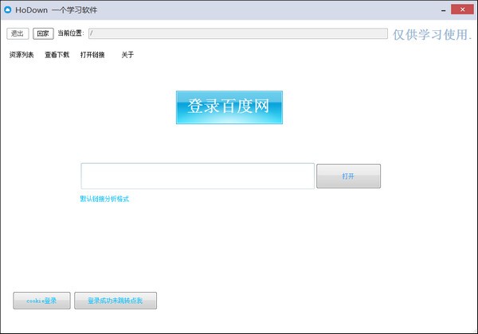This screenshot has width=478, height=334.
Task: Open the 关于 about menu
Action: tap(127, 55)
